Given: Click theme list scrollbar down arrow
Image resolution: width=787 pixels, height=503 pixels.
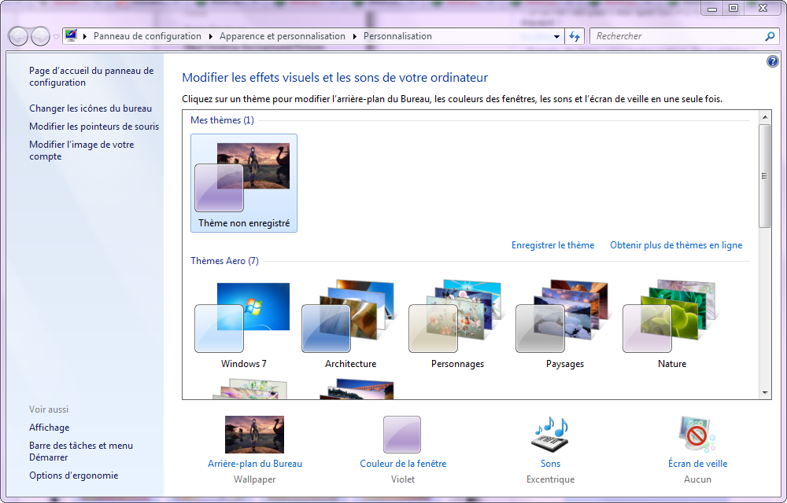Looking at the screenshot, I should pos(765,393).
